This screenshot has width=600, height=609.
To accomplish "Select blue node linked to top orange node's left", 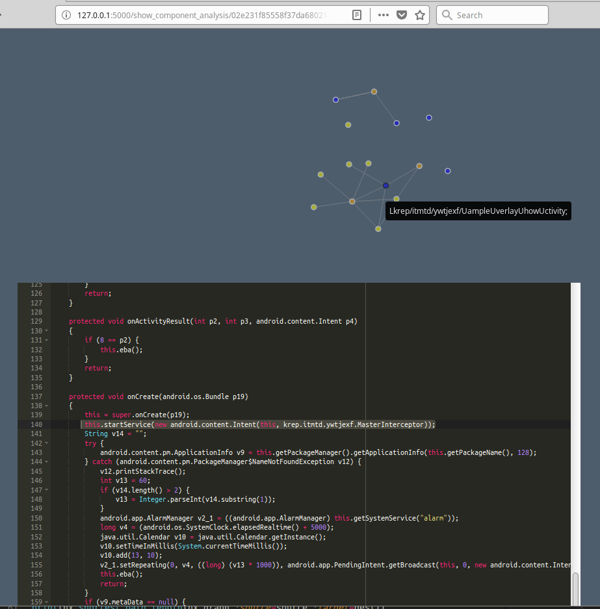I will tap(336, 100).
